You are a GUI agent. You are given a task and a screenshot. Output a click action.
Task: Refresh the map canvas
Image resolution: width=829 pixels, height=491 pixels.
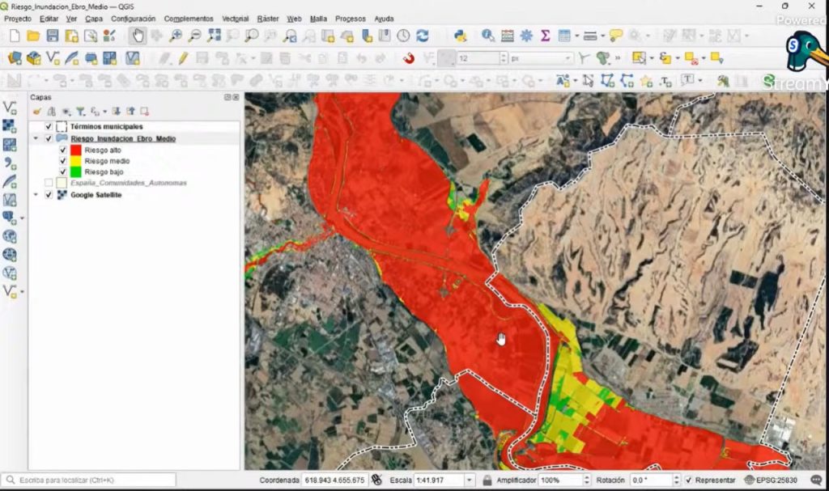click(422, 36)
